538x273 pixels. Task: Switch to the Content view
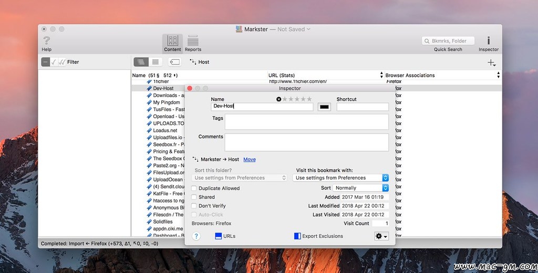[x=172, y=44]
